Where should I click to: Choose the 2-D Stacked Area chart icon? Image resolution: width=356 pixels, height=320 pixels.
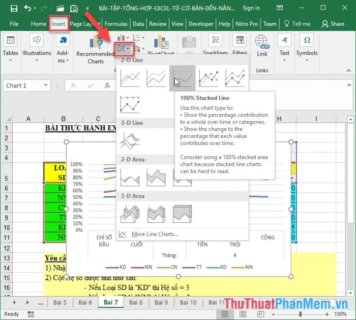click(x=156, y=178)
